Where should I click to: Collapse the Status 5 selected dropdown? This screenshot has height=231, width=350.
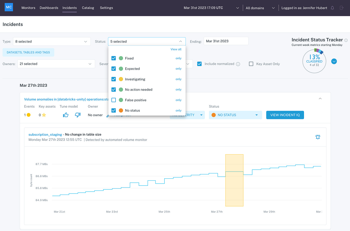(x=147, y=41)
